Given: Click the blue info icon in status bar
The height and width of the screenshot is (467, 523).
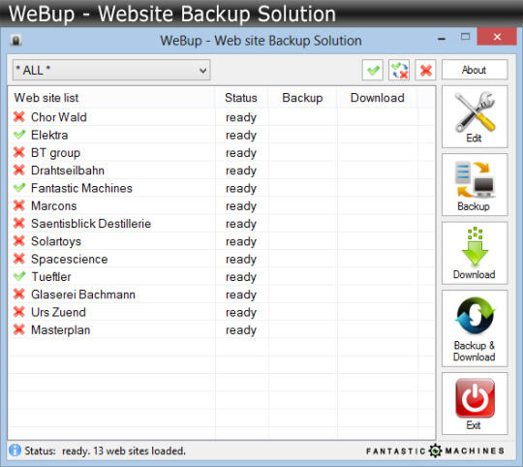Looking at the screenshot, I should (x=15, y=451).
